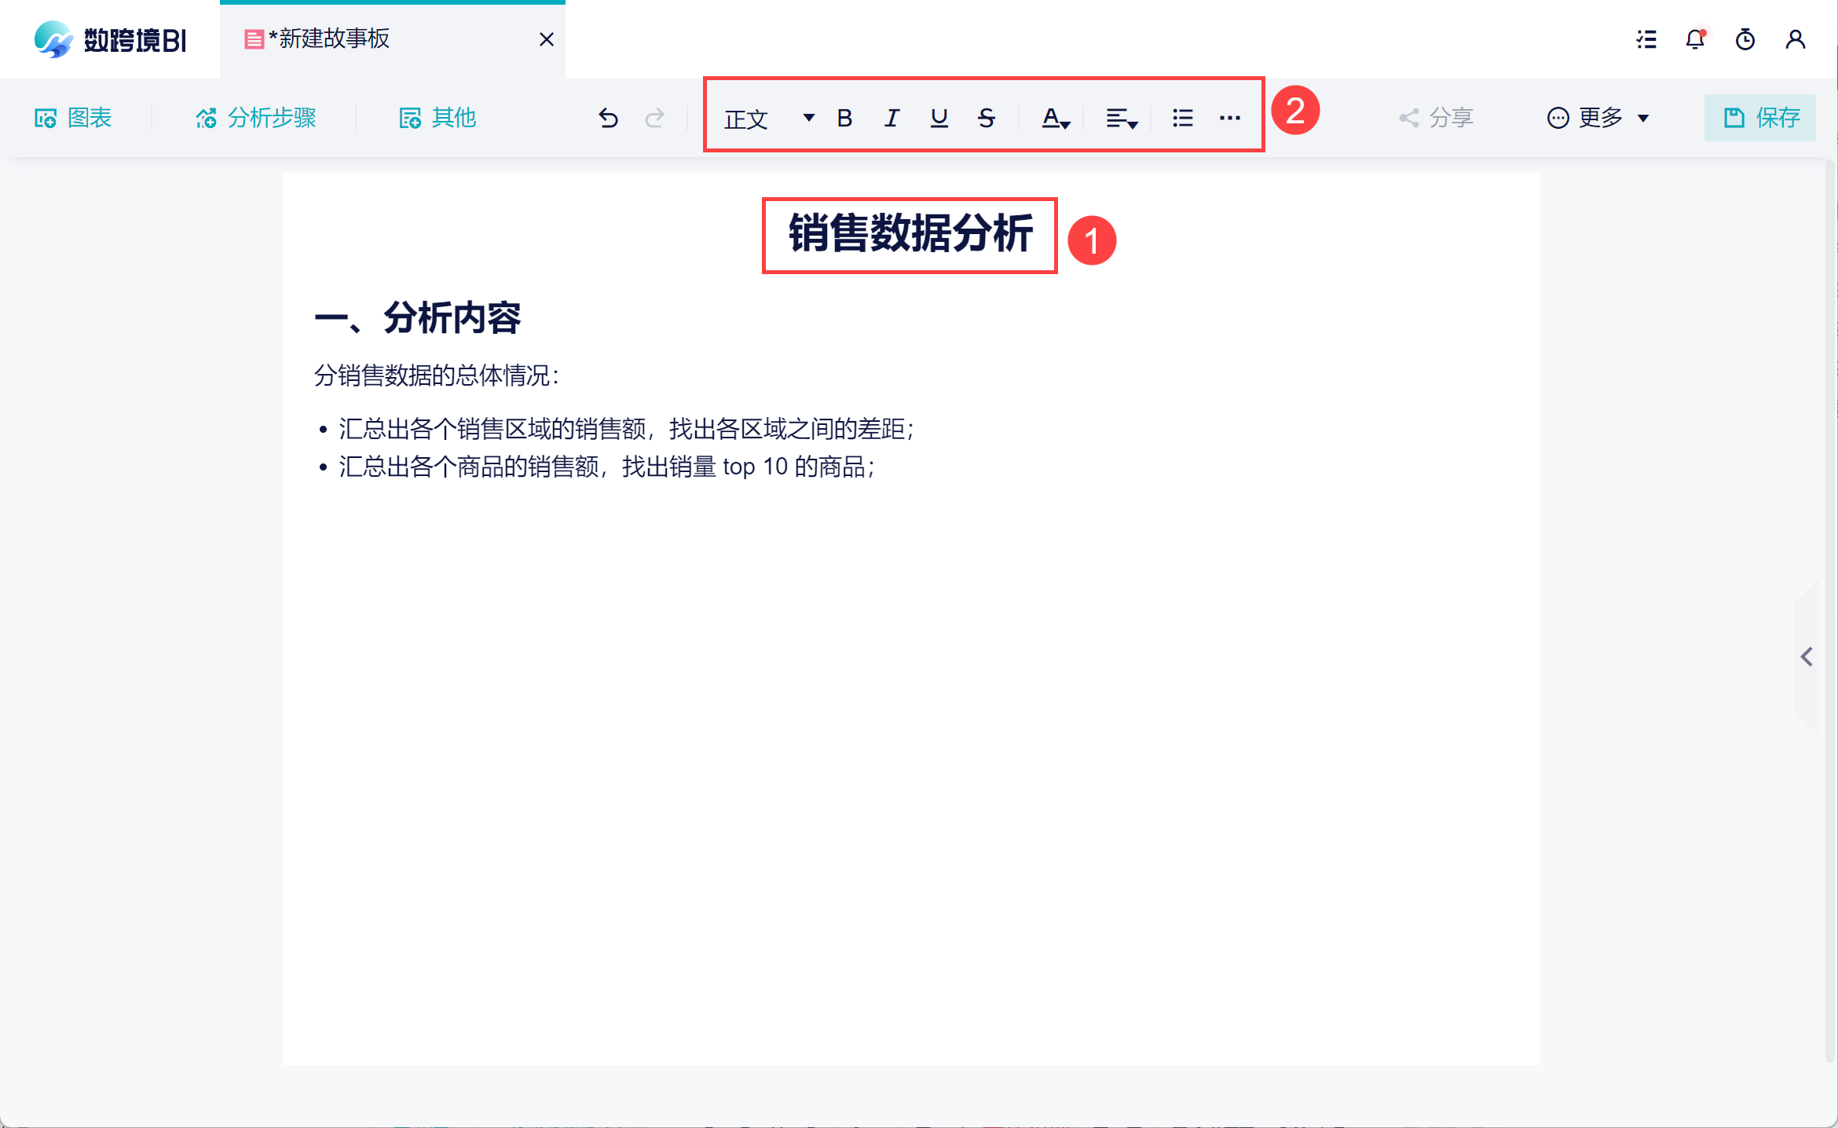
Task: Open the 图表 menu
Action: coord(74,118)
